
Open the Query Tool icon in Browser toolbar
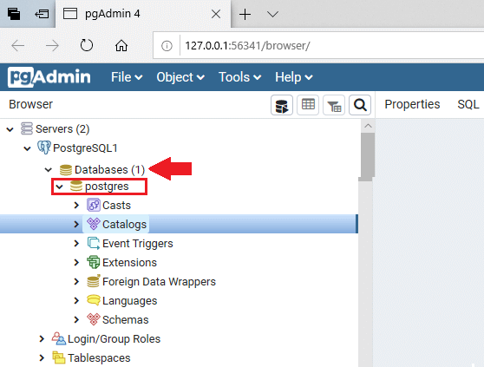pyautogui.click(x=282, y=105)
